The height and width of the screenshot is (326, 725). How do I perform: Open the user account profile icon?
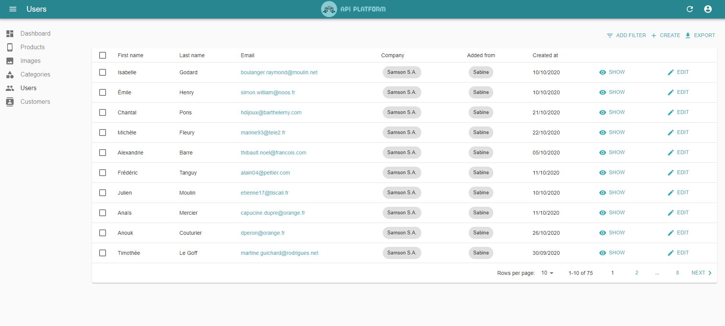coord(708,9)
